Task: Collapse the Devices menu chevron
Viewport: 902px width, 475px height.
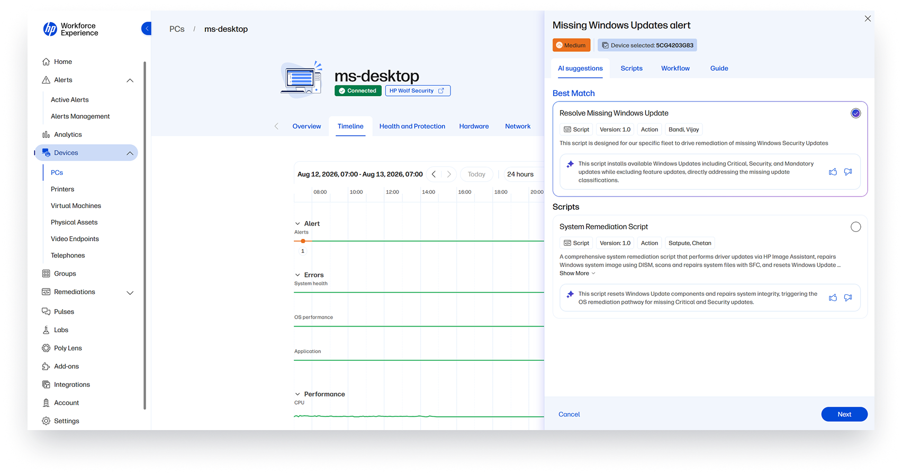Action: coord(130,153)
